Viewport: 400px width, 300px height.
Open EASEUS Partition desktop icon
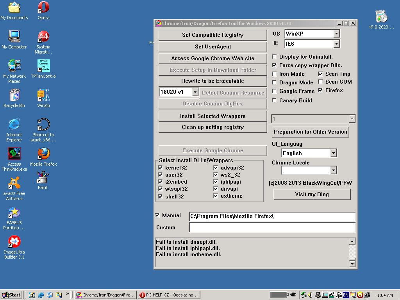tap(14, 213)
